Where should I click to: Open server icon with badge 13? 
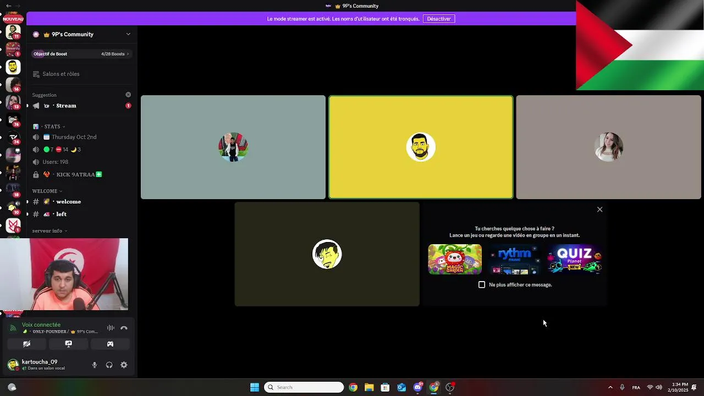pyautogui.click(x=13, y=102)
